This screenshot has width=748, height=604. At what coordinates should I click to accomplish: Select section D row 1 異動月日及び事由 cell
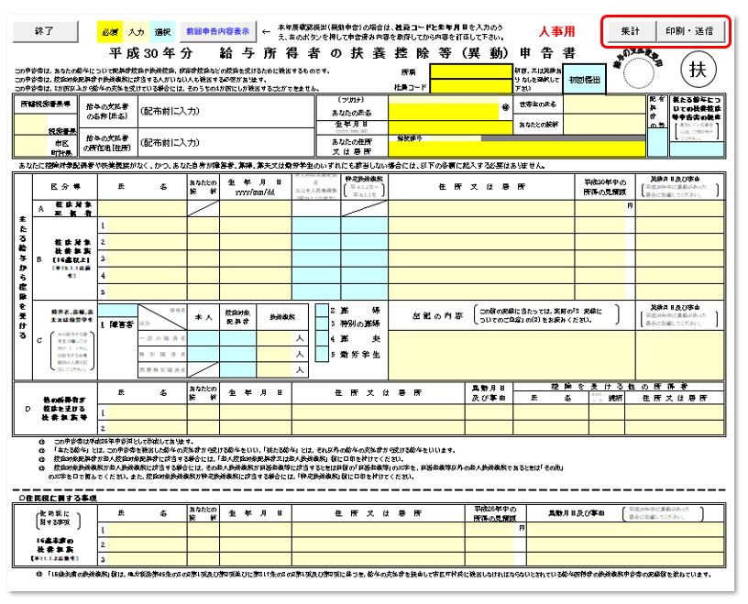pyautogui.click(x=489, y=412)
